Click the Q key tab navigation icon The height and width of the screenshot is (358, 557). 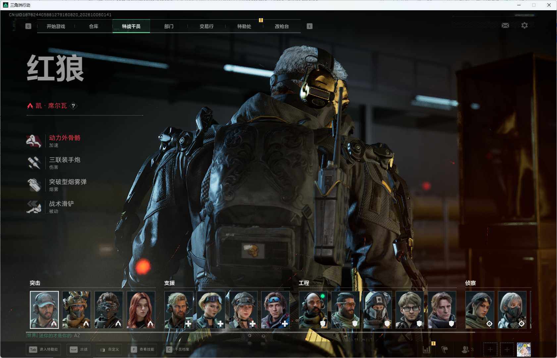point(28,26)
